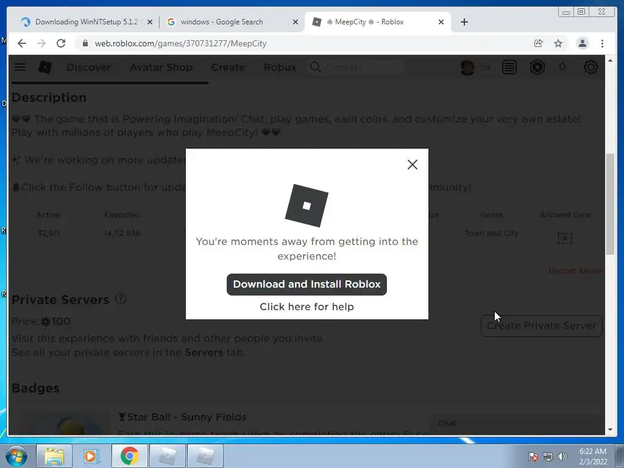Close the Roblox install dialog
This screenshot has height=468, width=624.
(413, 165)
